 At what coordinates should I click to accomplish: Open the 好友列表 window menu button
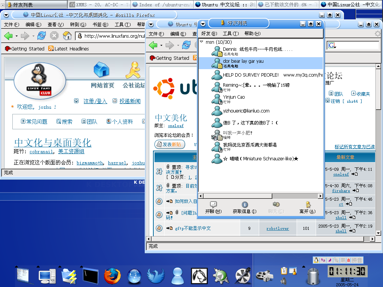203,24
